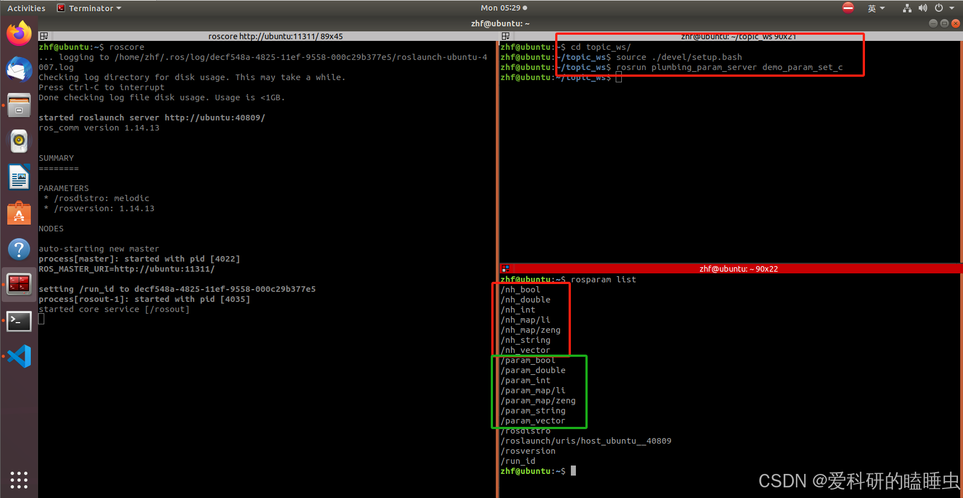Show Applications grid in the dock
The image size is (963, 498).
click(19, 480)
